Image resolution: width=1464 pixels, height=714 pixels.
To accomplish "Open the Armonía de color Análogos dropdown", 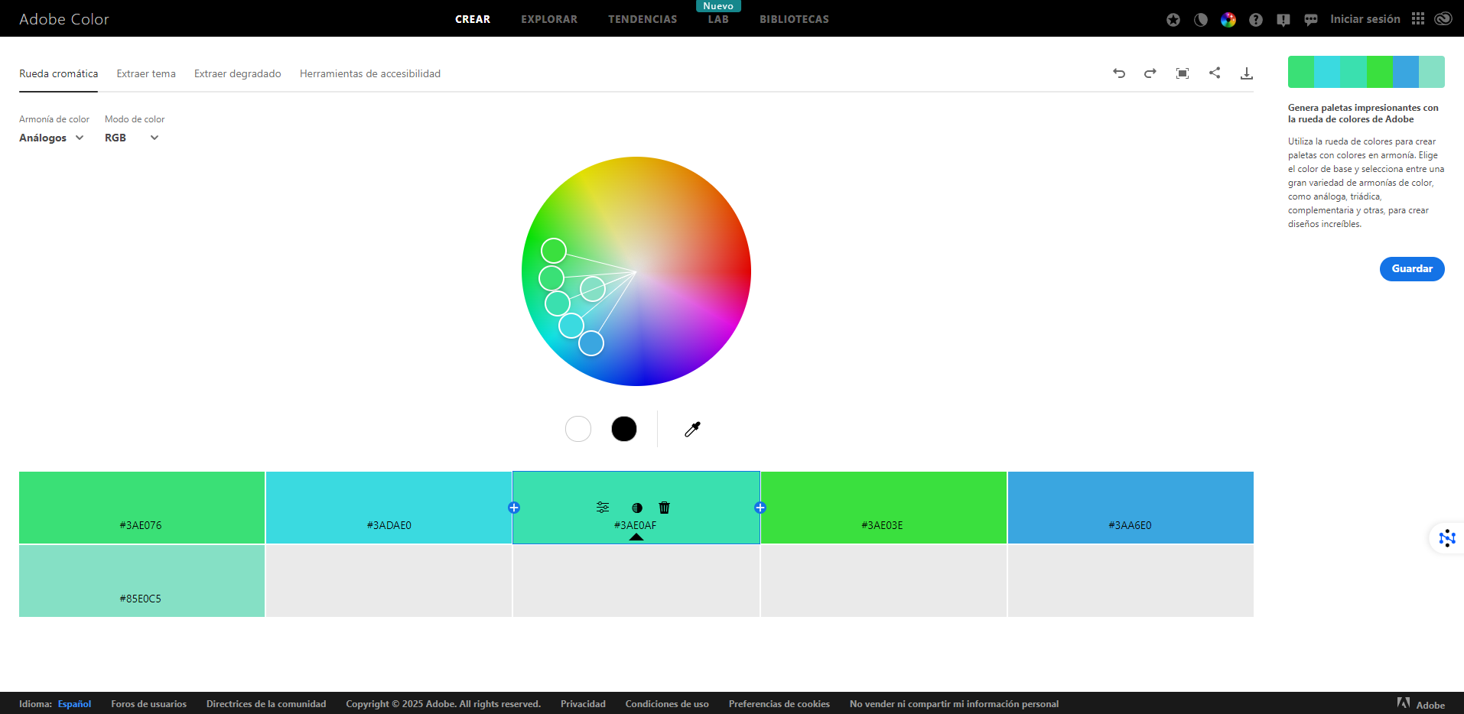I will tap(51, 138).
